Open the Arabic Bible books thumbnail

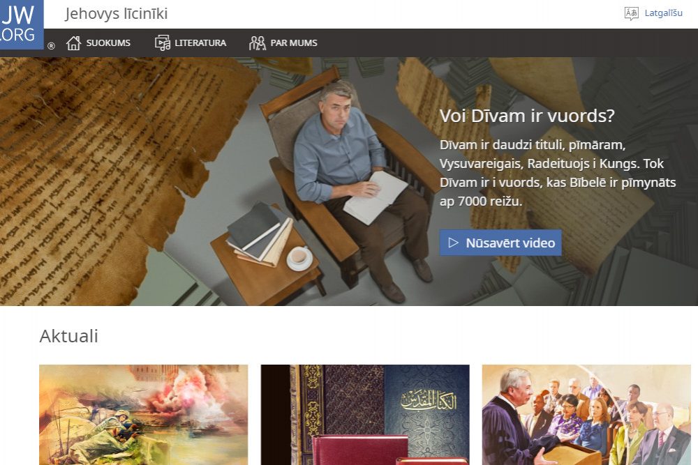tap(365, 415)
